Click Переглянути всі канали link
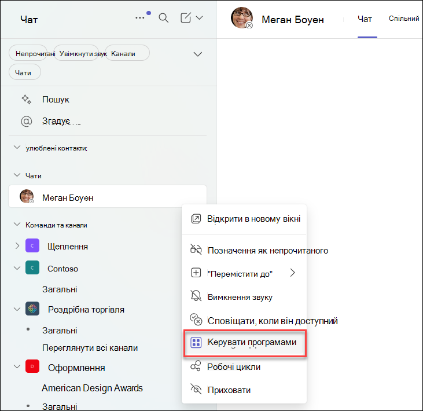Image resolution: width=423 pixels, height=411 pixels. [x=90, y=348]
